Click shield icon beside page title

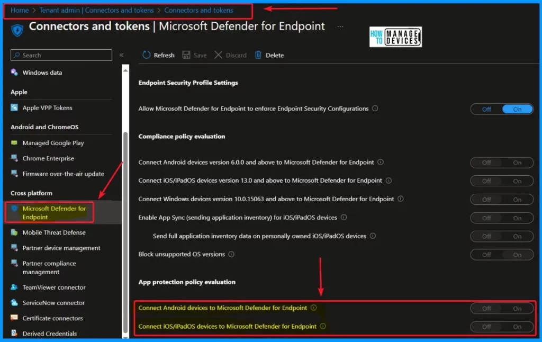17,30
